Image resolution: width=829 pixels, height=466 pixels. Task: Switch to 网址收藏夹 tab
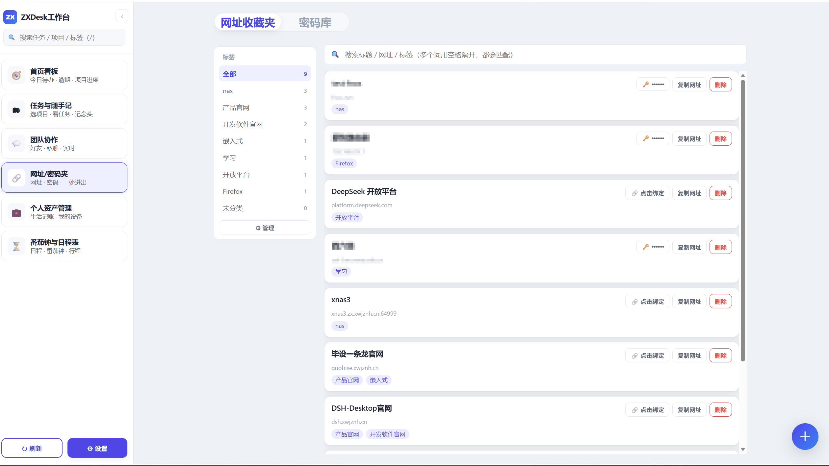click(x=248, y=22)
